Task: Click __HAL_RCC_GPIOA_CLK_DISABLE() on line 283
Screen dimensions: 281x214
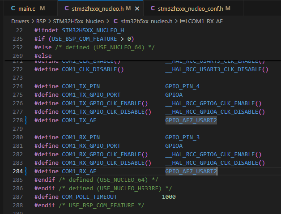Action: tap(215, 163)
